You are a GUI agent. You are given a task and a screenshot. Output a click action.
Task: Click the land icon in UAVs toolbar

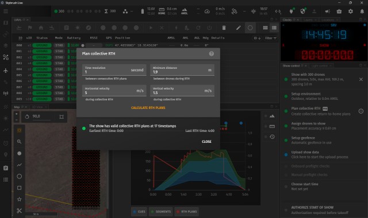(x=52, y=28)
